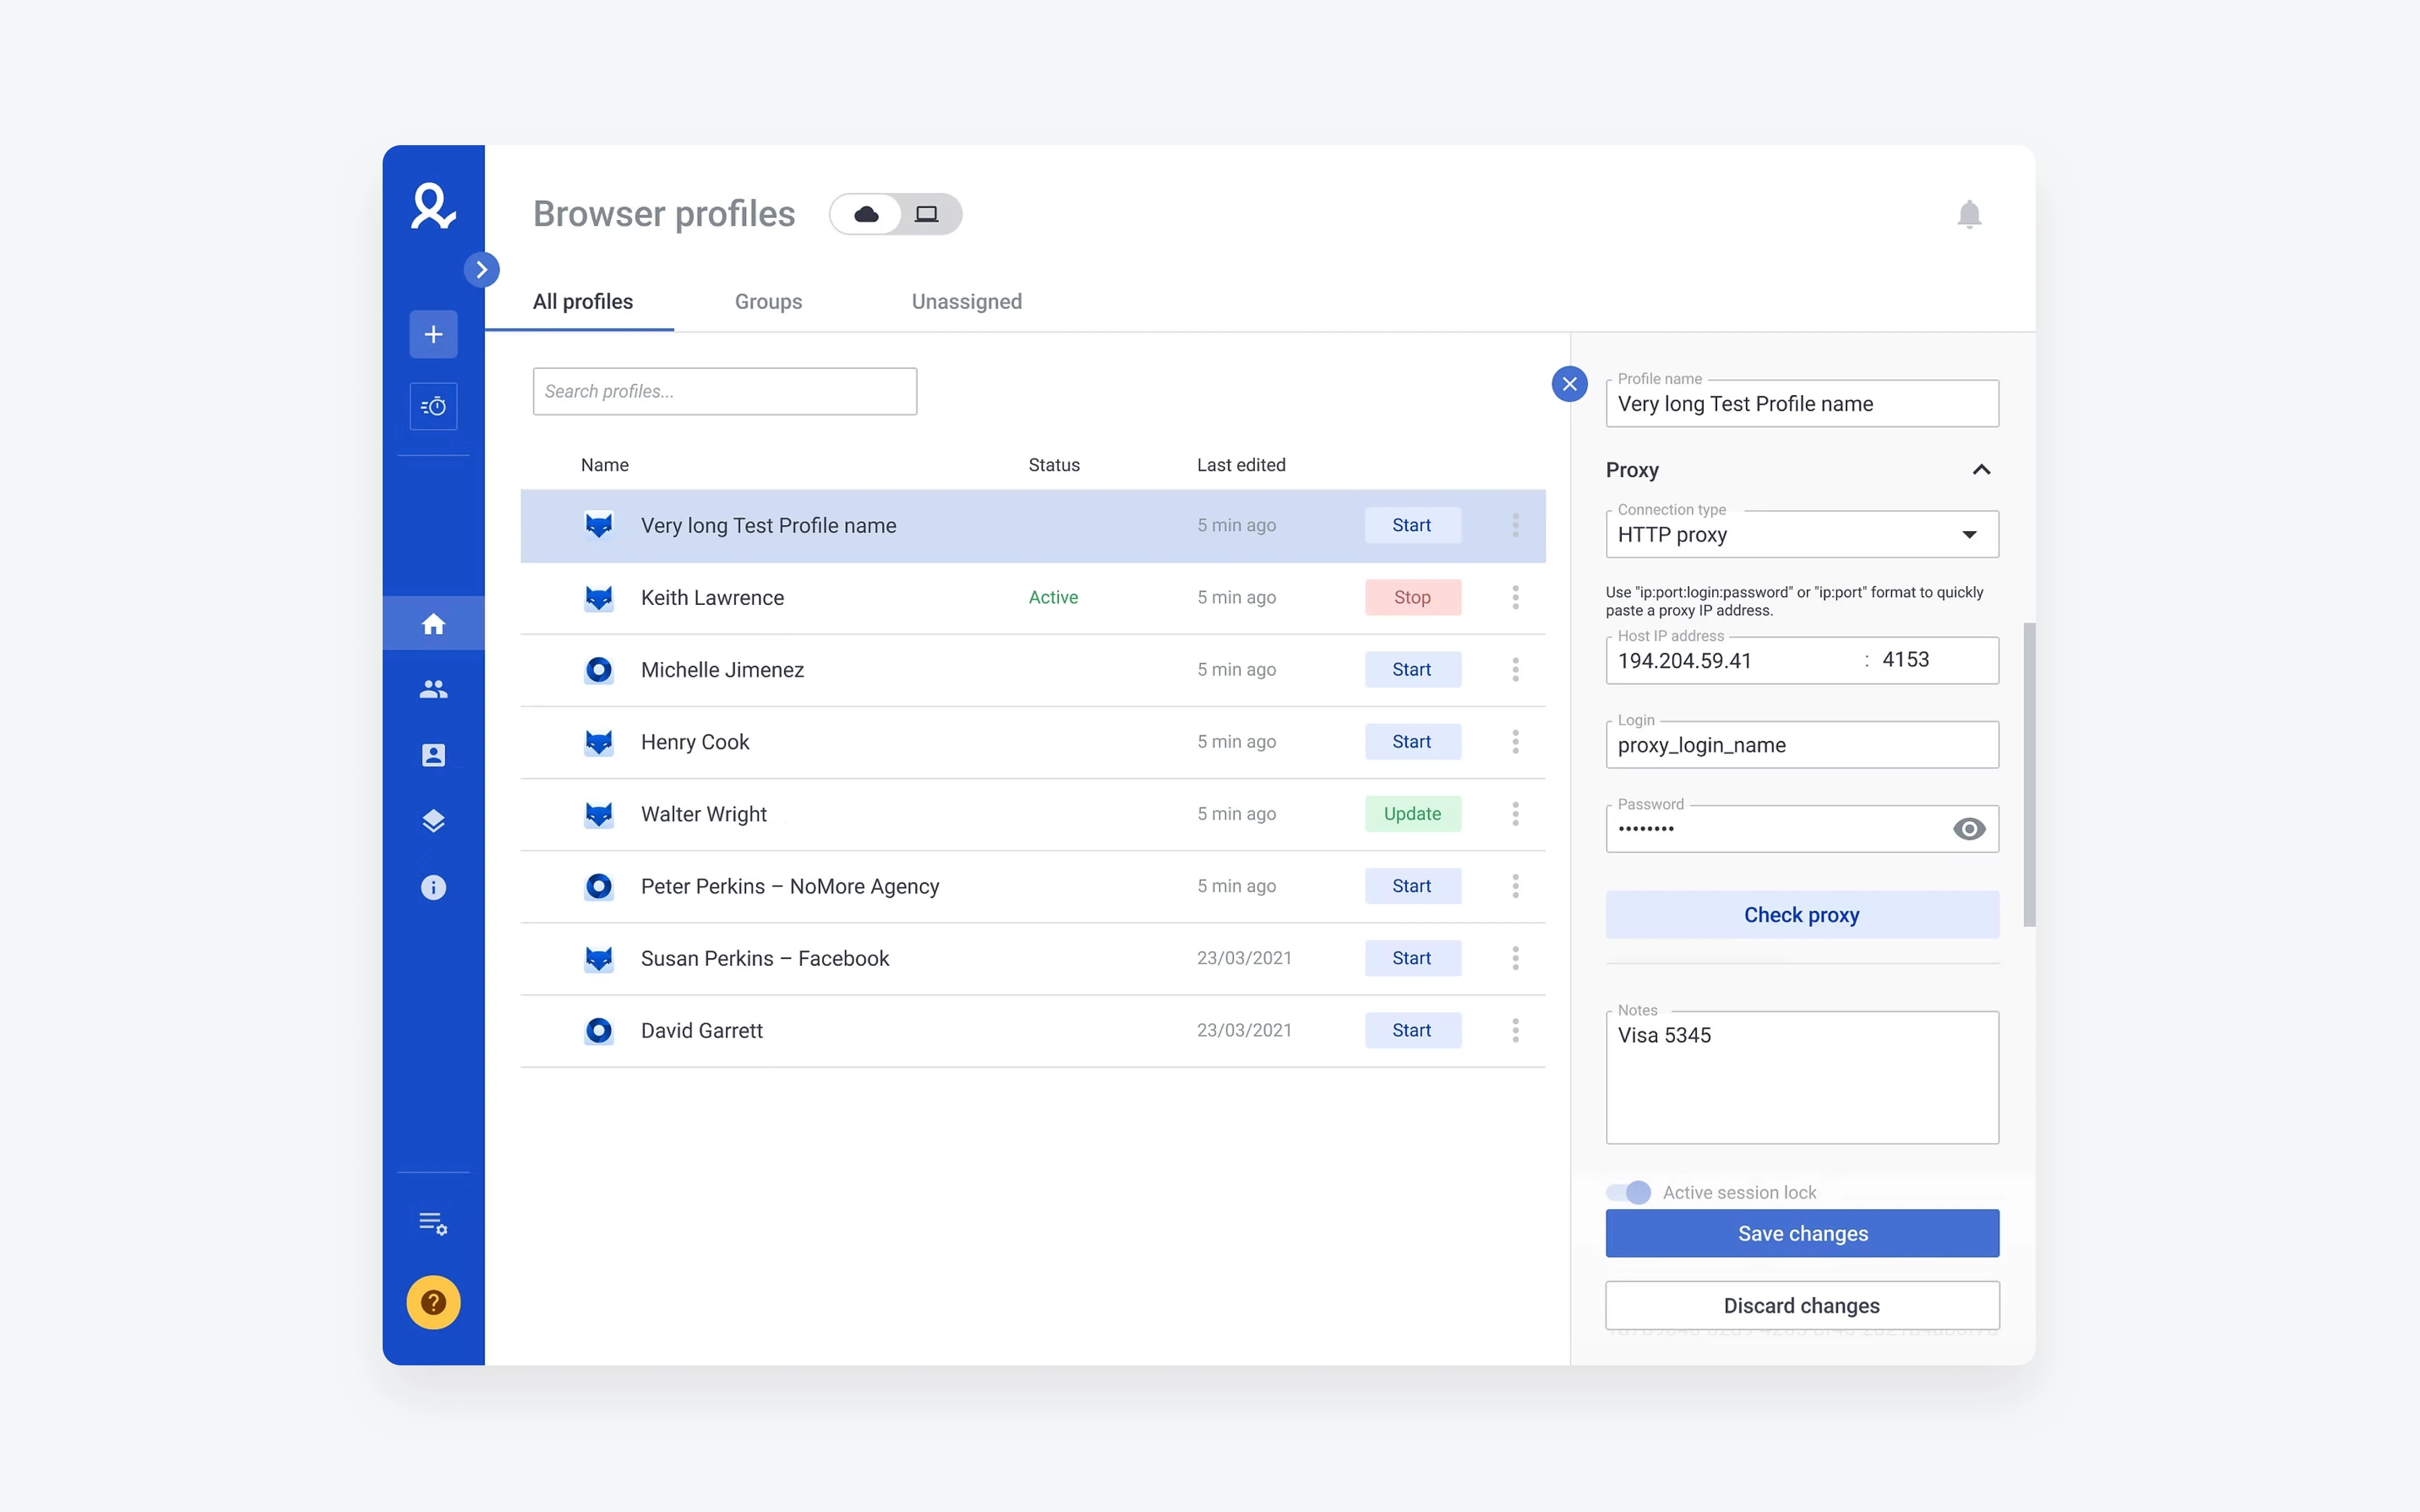Click the Notes text area

1802,1077
